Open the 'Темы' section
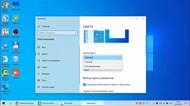 tap(57, 67)
